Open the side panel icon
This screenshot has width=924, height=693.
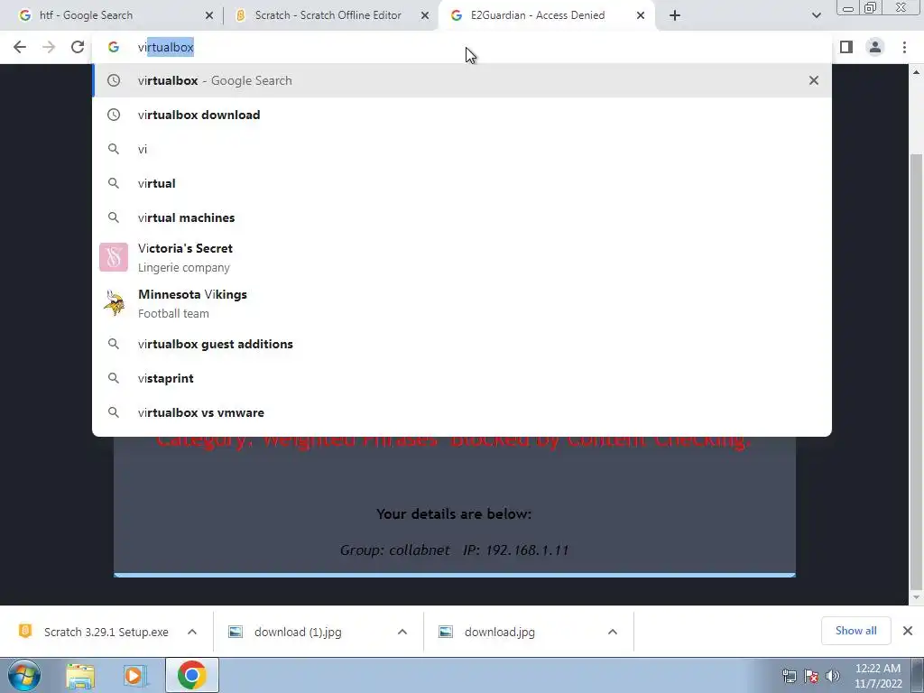click(846, 47)
